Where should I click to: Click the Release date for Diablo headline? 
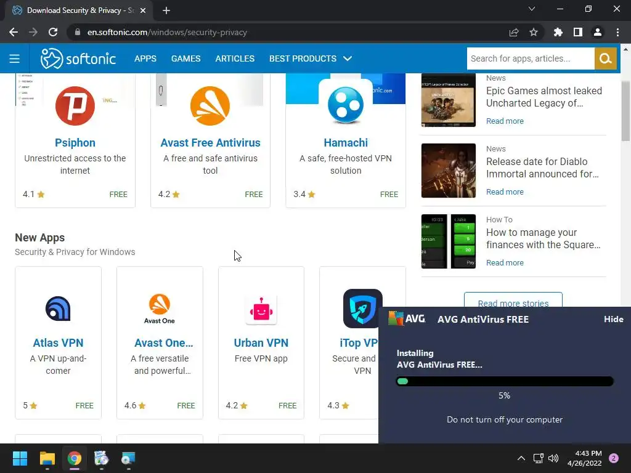pos(542,168)
